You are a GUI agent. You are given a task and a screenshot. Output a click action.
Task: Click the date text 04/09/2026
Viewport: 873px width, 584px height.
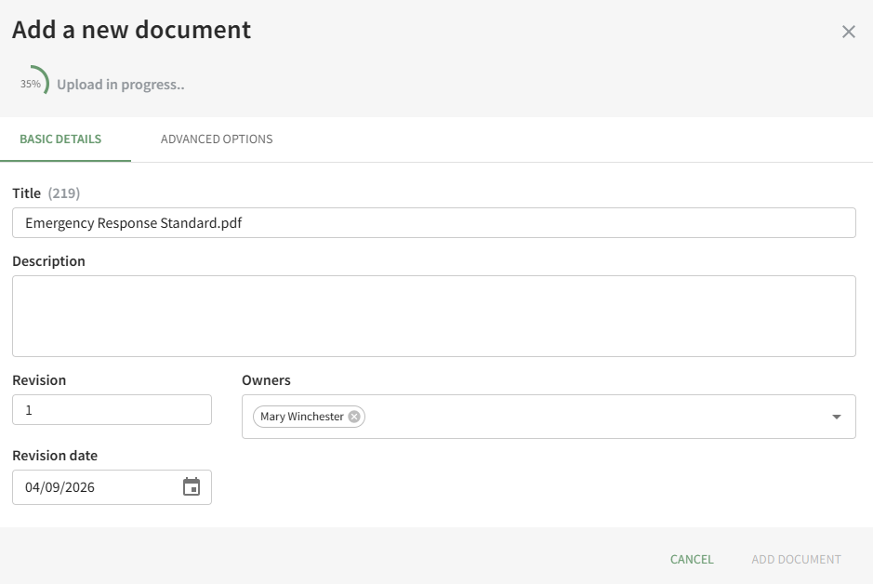(x=60, y=487)
